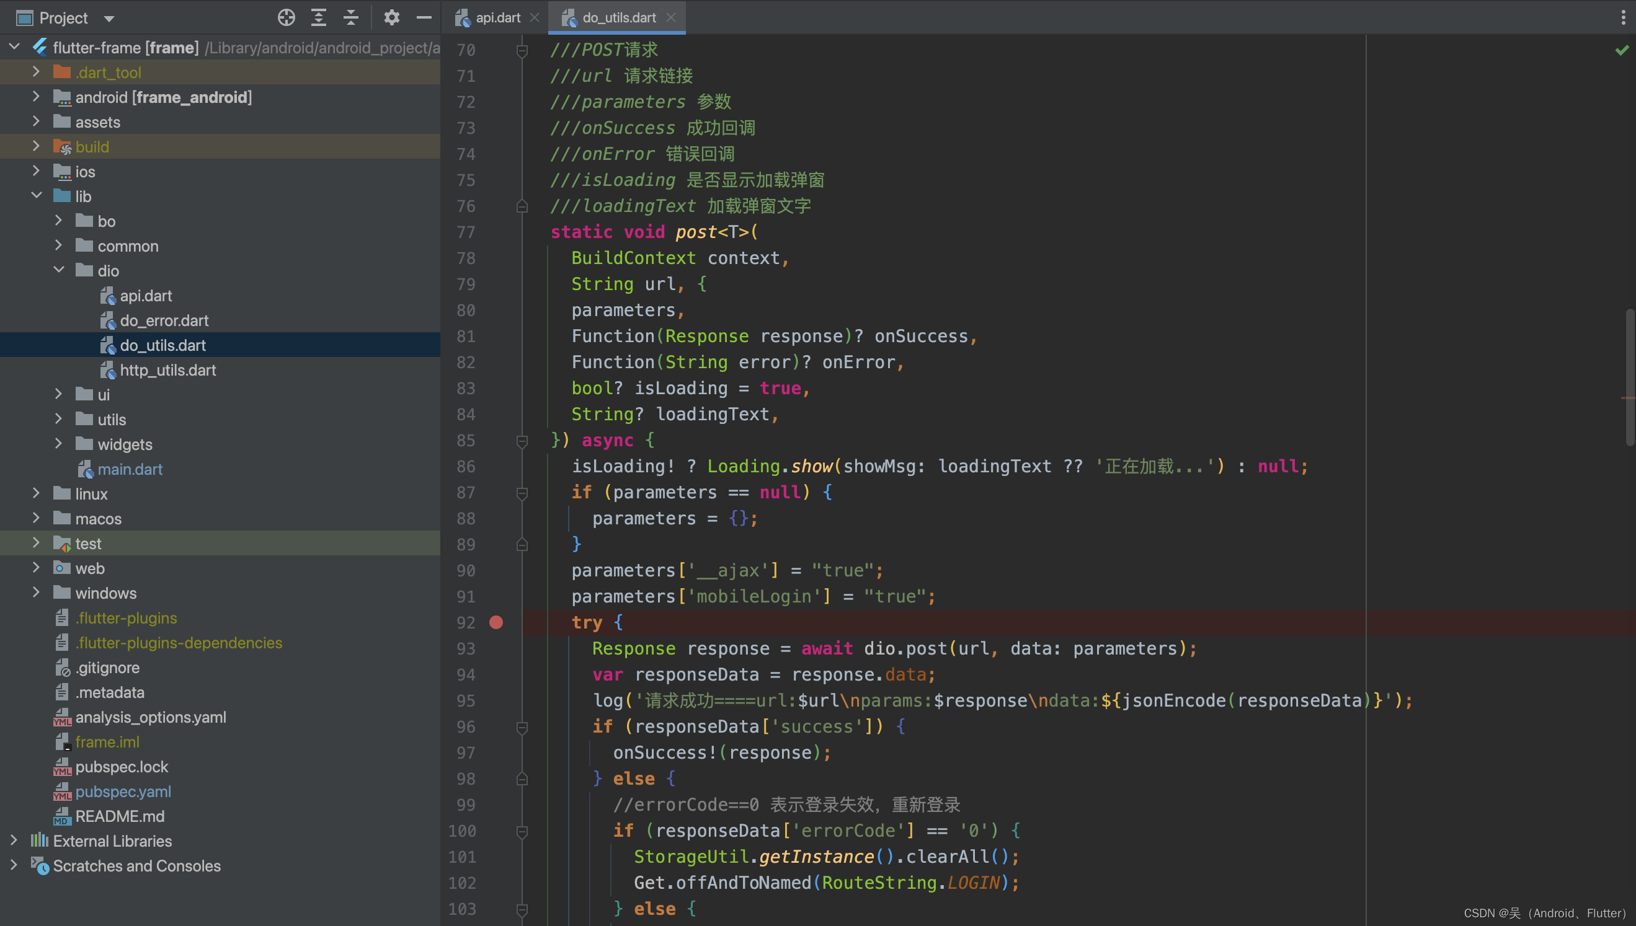Image resolution: width=1636 pixels, height=926 pixels.
Task: Open the editor tabs three-dot menu
Action: [1622, 17]
